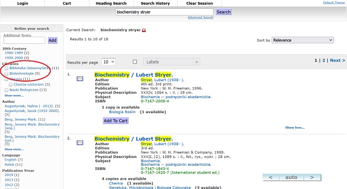Viewport: 347px width, 189px height.
Task: Open Heading Search
Action: pos(111,3)
